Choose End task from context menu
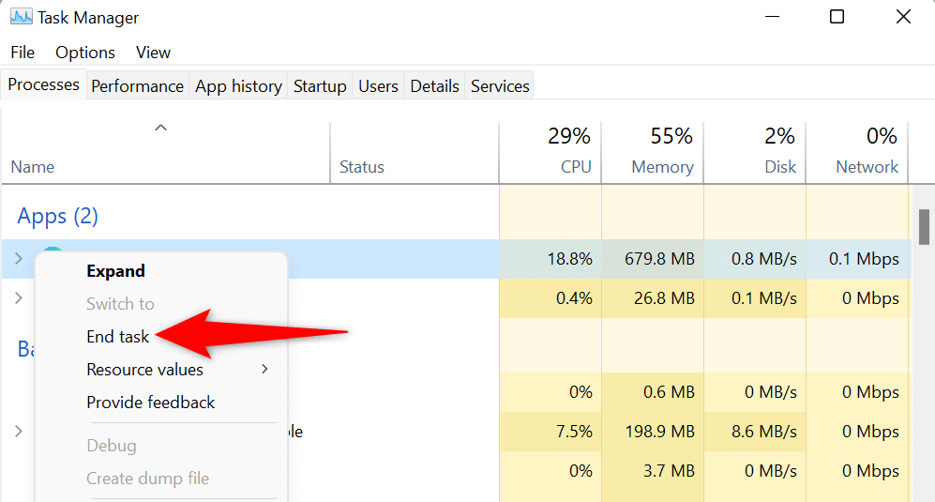This screenshot has width=935, height=502. tap(118, 337)
